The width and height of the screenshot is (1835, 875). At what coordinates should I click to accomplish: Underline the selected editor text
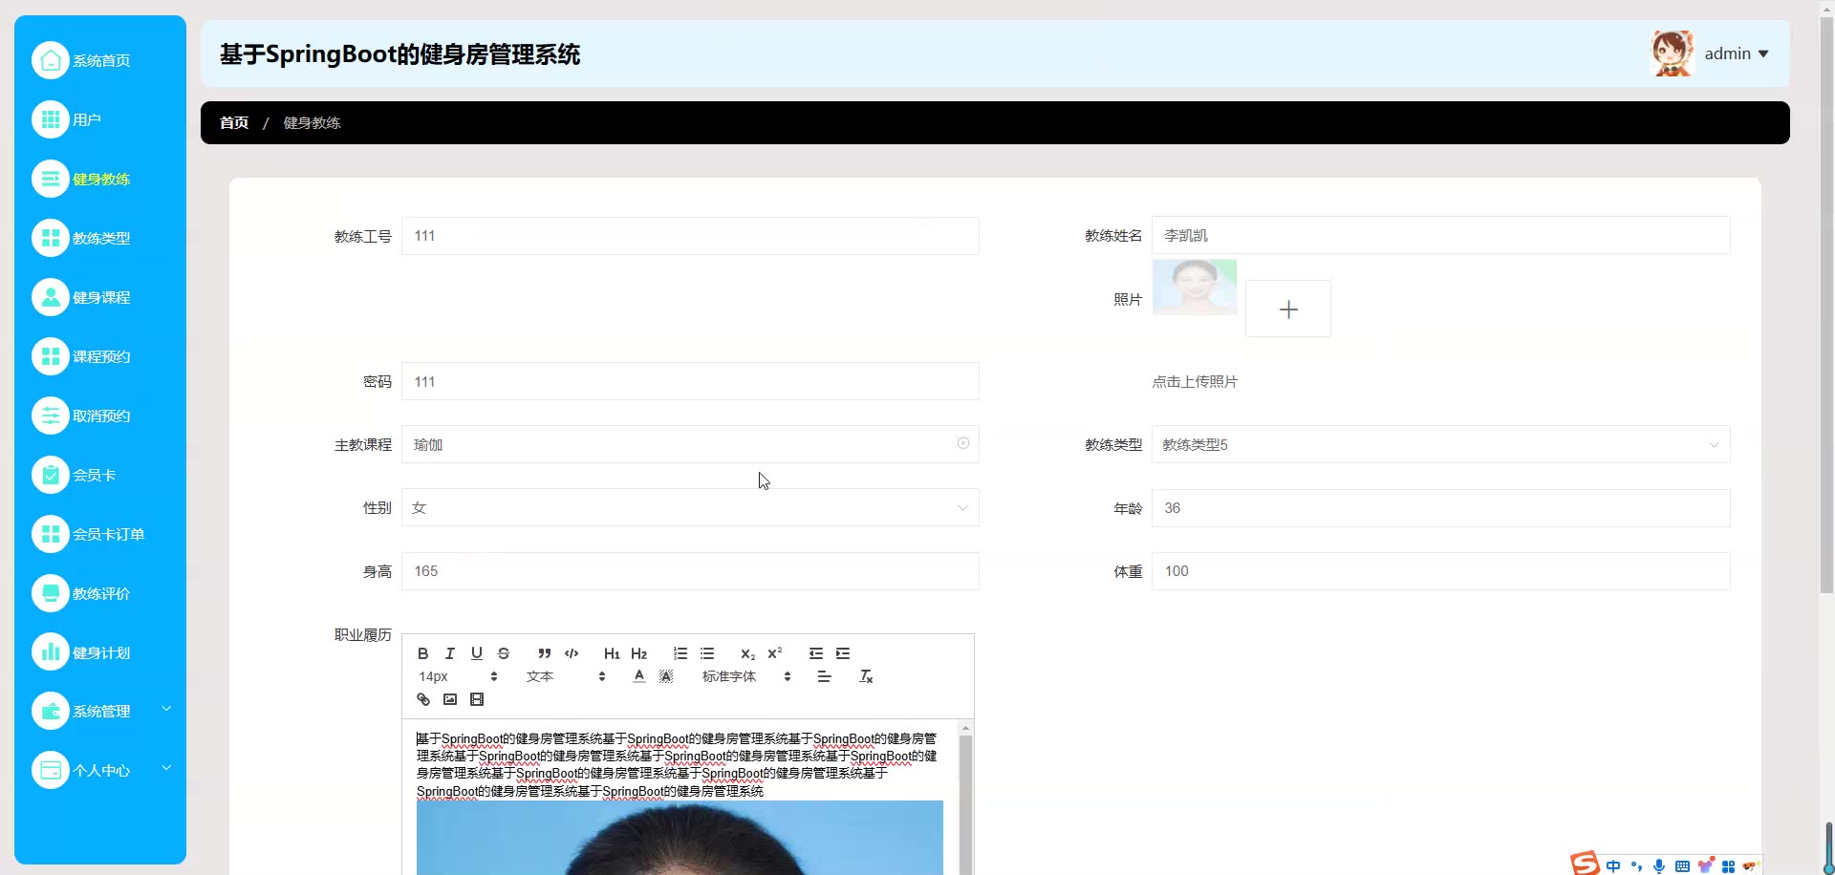point(477,653)
